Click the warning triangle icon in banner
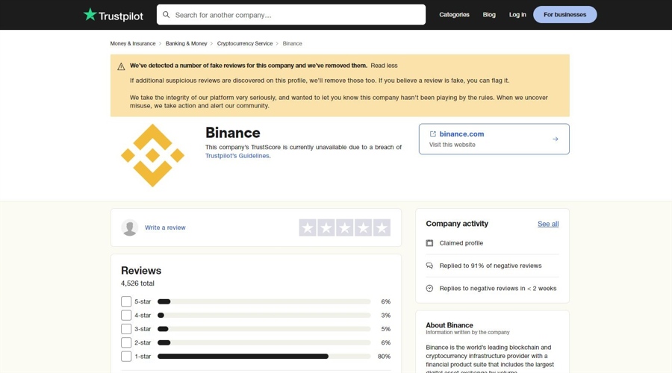This screenshot has height=373, width=672. point(121,66)
